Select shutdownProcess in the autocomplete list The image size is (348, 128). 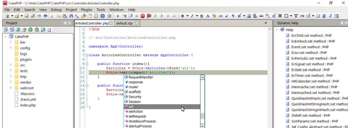(162, 121)
